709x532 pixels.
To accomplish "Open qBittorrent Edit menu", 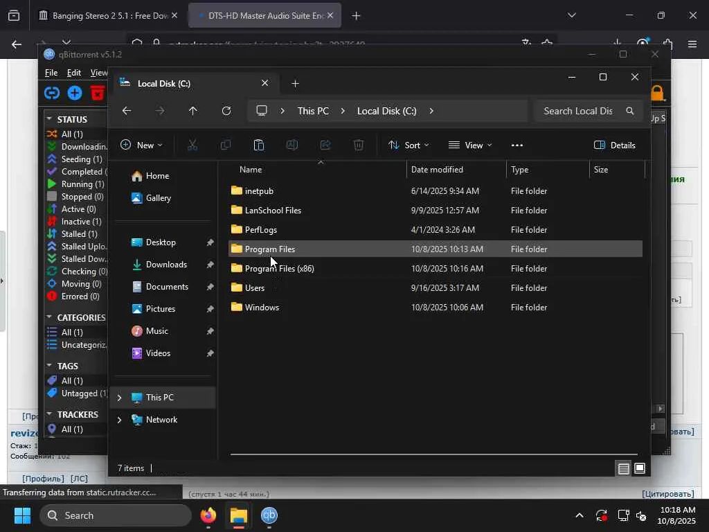I will coord(73,72).
